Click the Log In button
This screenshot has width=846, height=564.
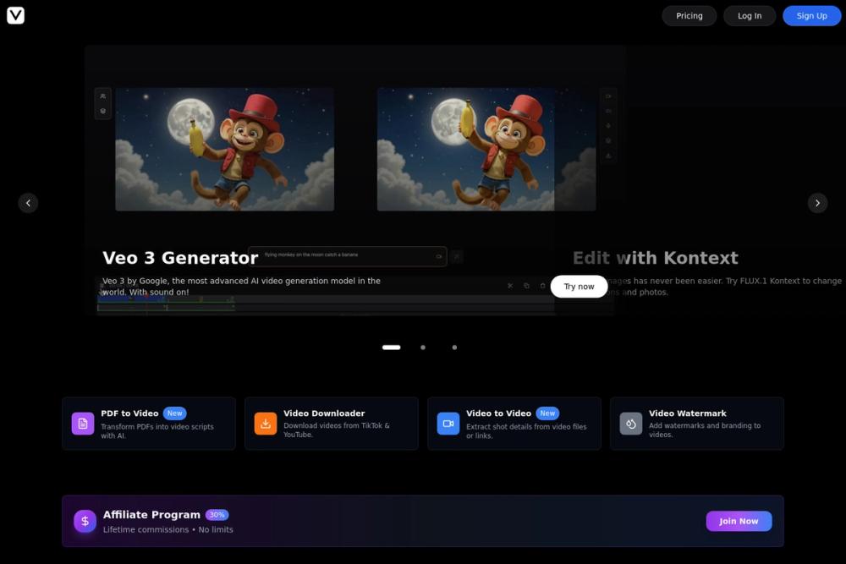pos(750,15)
